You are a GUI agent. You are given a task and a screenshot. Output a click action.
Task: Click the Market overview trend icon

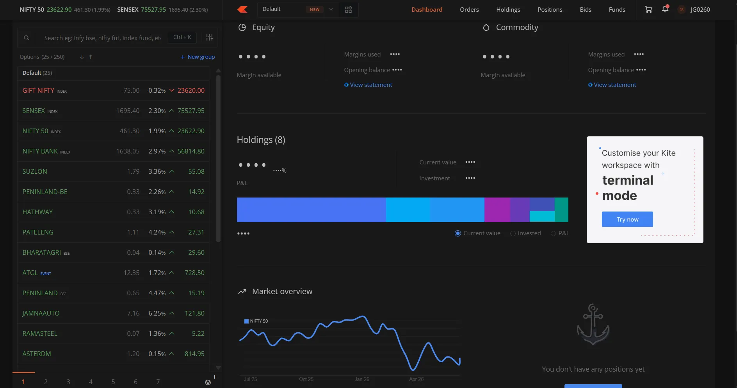click(x=242, y=291)
